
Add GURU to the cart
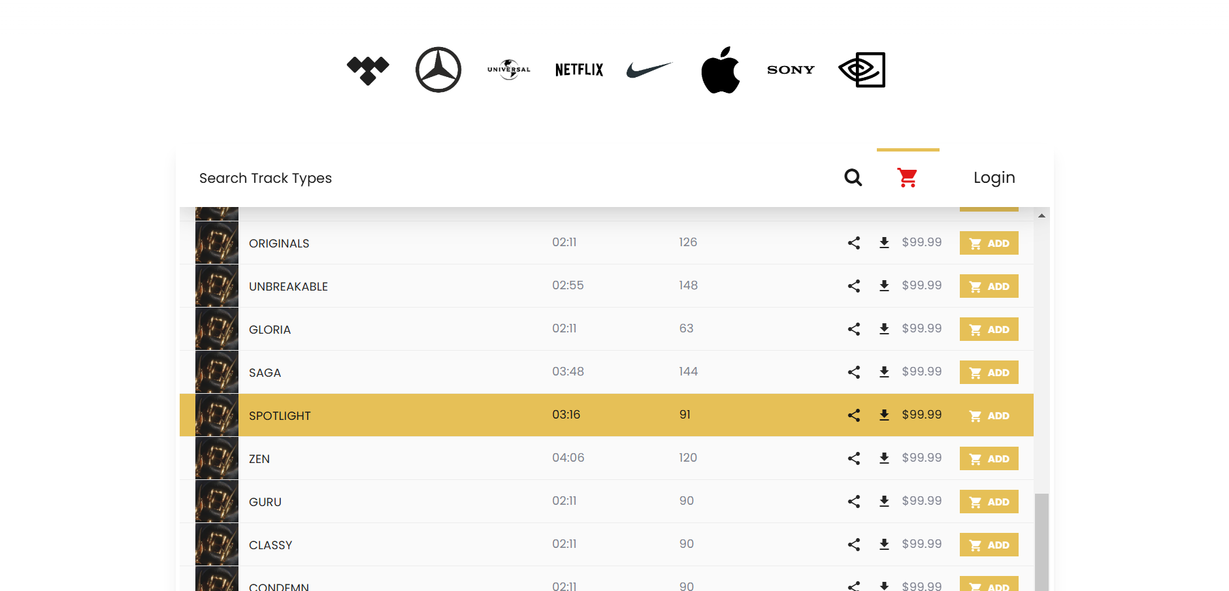tap(989, 502)
